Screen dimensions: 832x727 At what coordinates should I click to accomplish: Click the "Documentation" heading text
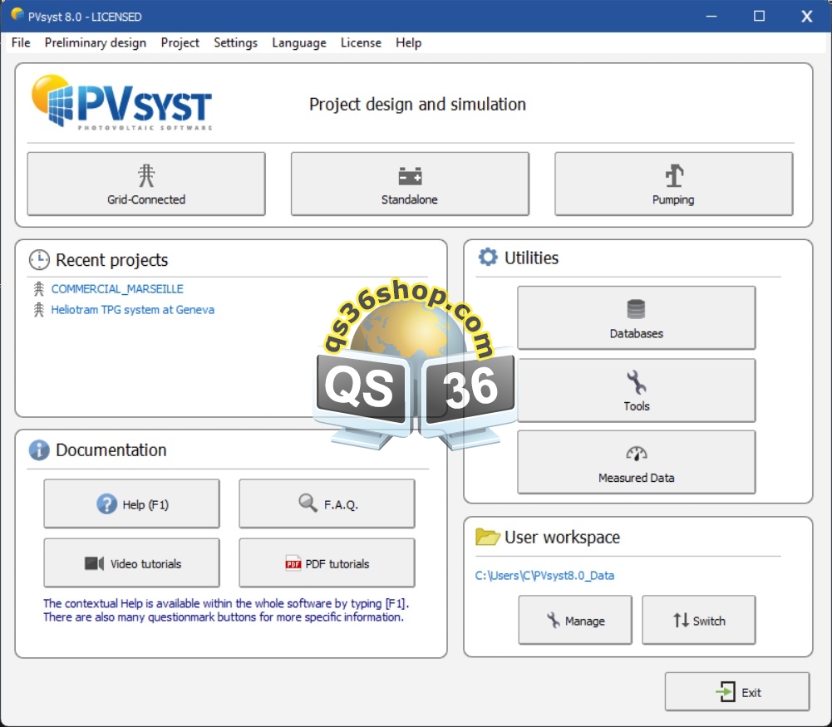111,449
